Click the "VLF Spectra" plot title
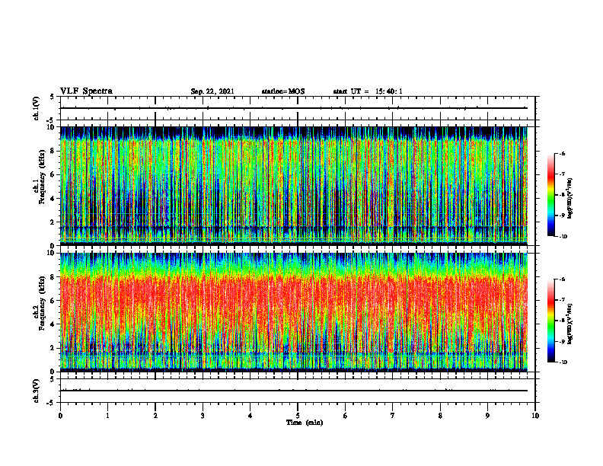 [86, 91]
